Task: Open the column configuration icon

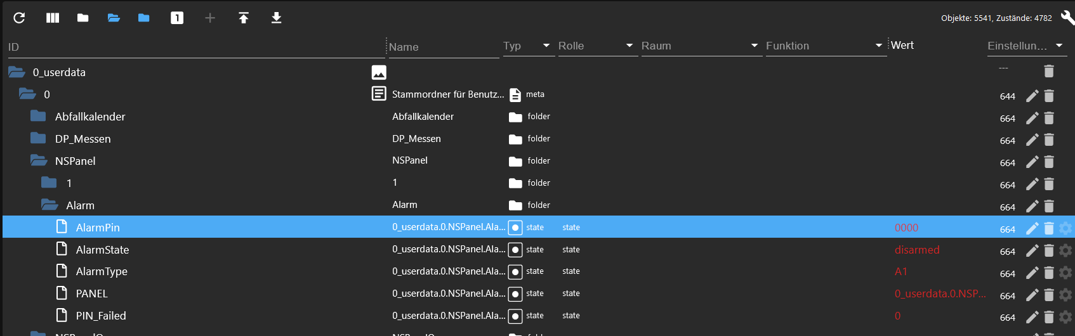Action: 53,18
